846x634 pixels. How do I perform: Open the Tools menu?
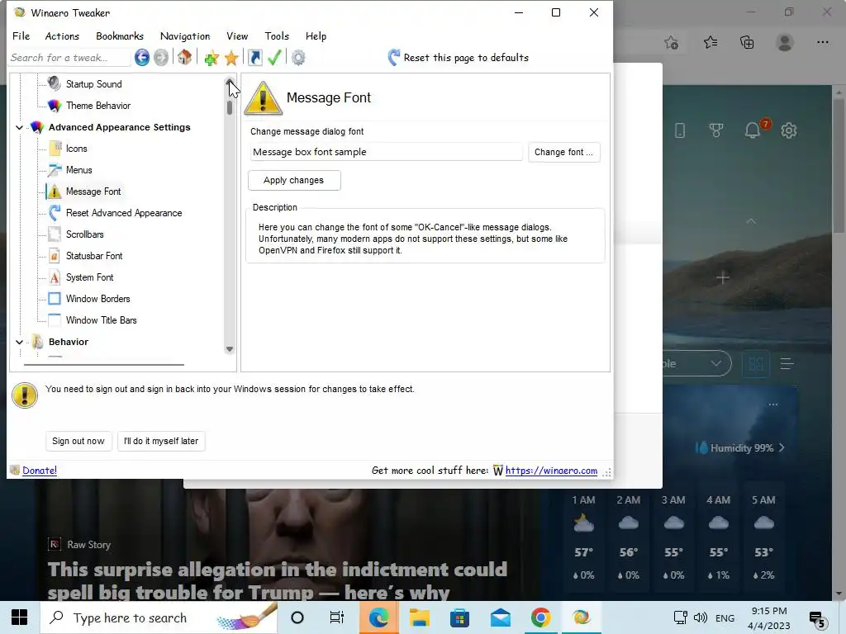(x=277, y=36)
